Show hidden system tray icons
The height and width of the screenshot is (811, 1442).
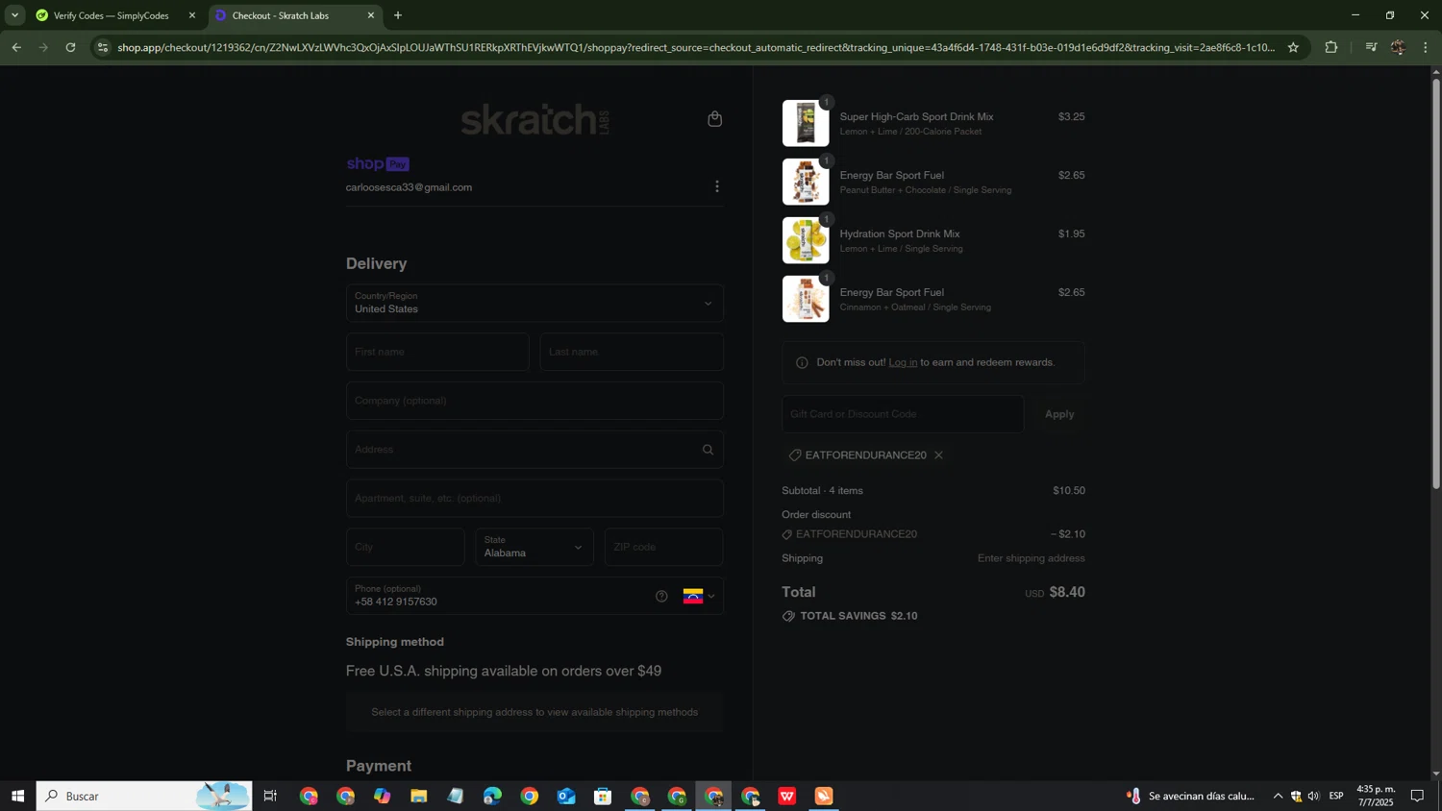(1278, 796)
